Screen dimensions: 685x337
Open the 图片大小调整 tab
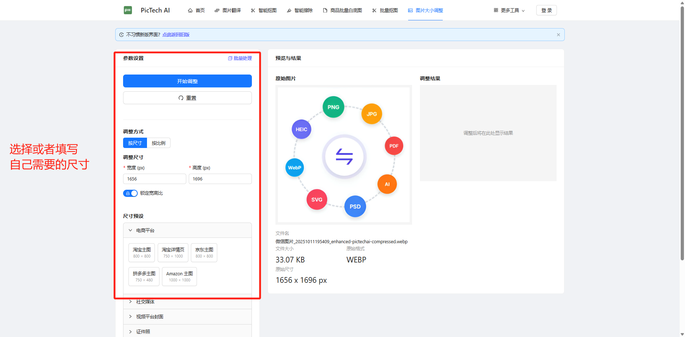click(425, 11)
